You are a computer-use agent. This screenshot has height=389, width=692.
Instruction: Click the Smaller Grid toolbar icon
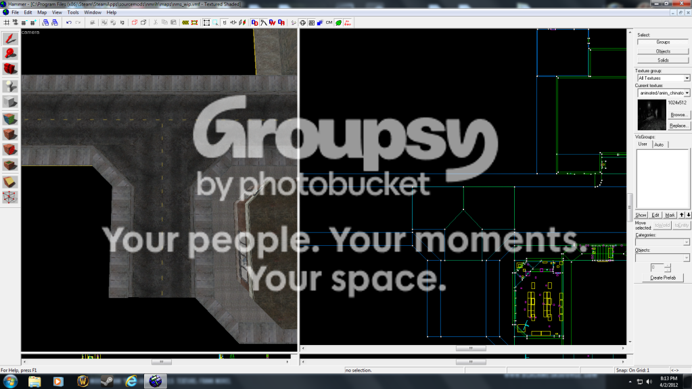click(24, 22)
